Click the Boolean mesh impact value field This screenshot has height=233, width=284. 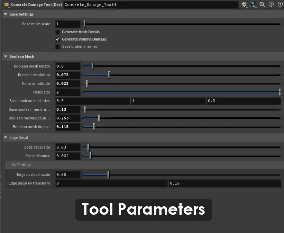click(x=68, y=127)
